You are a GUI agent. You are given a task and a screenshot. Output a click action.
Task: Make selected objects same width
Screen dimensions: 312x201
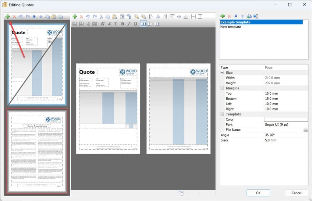coord(193,17)
